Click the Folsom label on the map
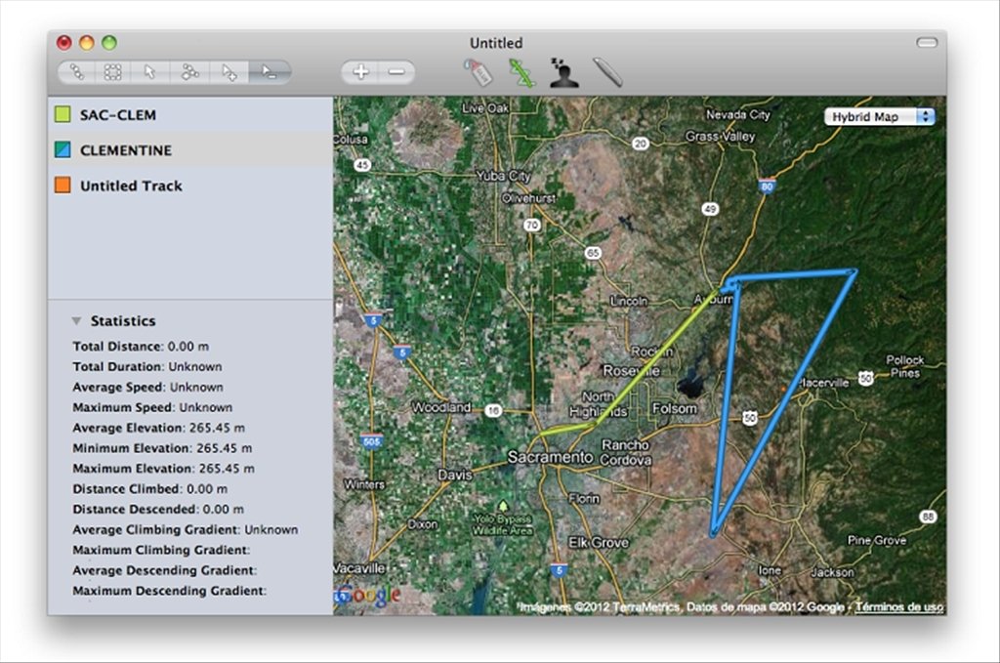Screen dimensions: 1000x663 click(x=674, y=408)
